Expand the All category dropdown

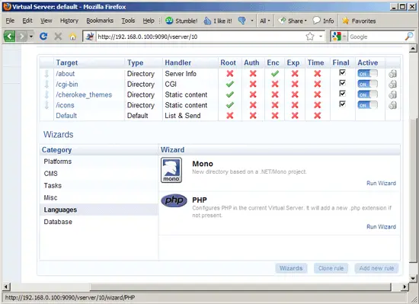pos(265,21)
